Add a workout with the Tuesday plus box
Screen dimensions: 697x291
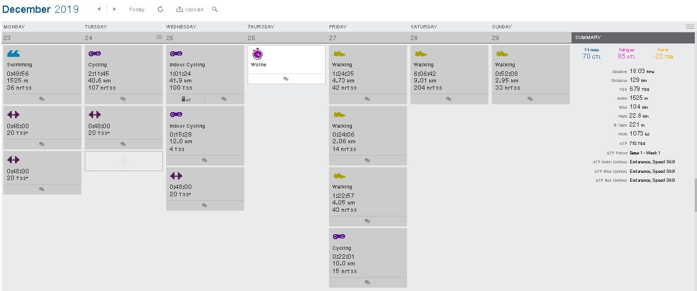[124, 161]
